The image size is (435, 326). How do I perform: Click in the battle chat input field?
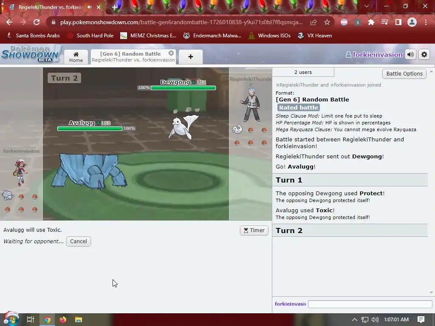coord(370,304)
